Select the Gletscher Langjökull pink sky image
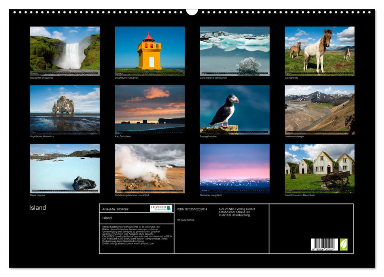384x277 pixels. click(x=235, y=168)
